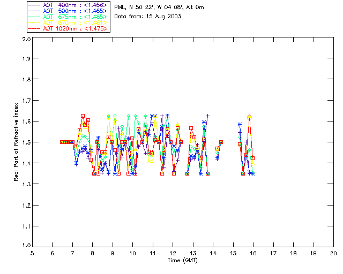Image resolution: width=343 pixels, height=274 pixels.
Task: Click the red square data point at 14.4 hours
Action: (221, 142)
